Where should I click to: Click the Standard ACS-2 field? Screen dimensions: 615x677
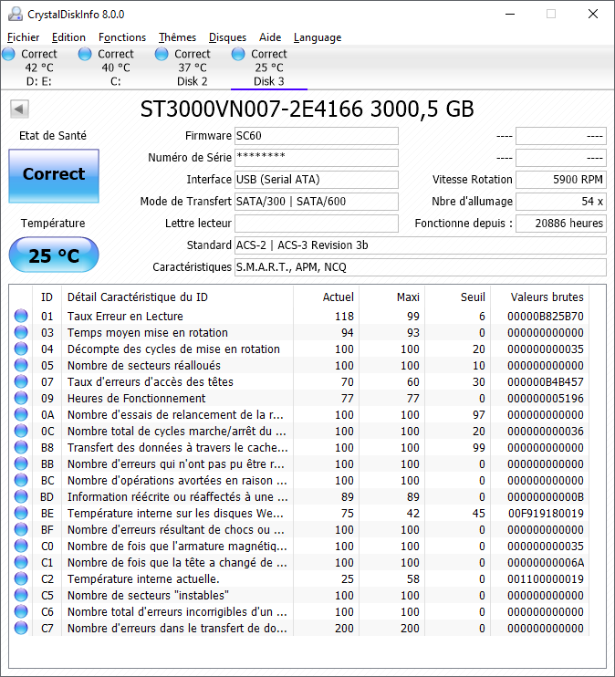pyautogui.click(x=421, y=245)
